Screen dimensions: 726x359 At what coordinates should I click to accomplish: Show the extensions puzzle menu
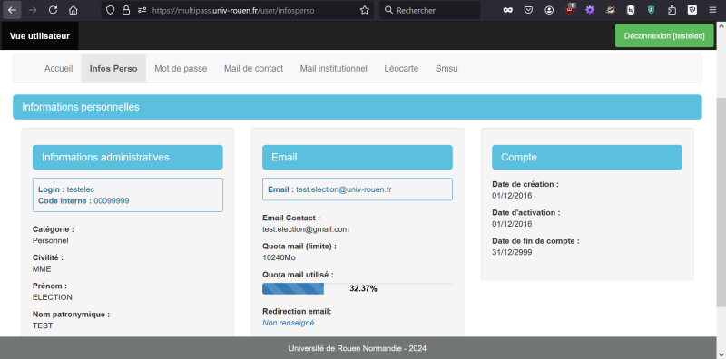coord(672,10)
